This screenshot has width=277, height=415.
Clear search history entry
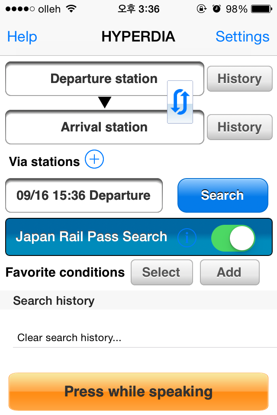tap(69, 338)
